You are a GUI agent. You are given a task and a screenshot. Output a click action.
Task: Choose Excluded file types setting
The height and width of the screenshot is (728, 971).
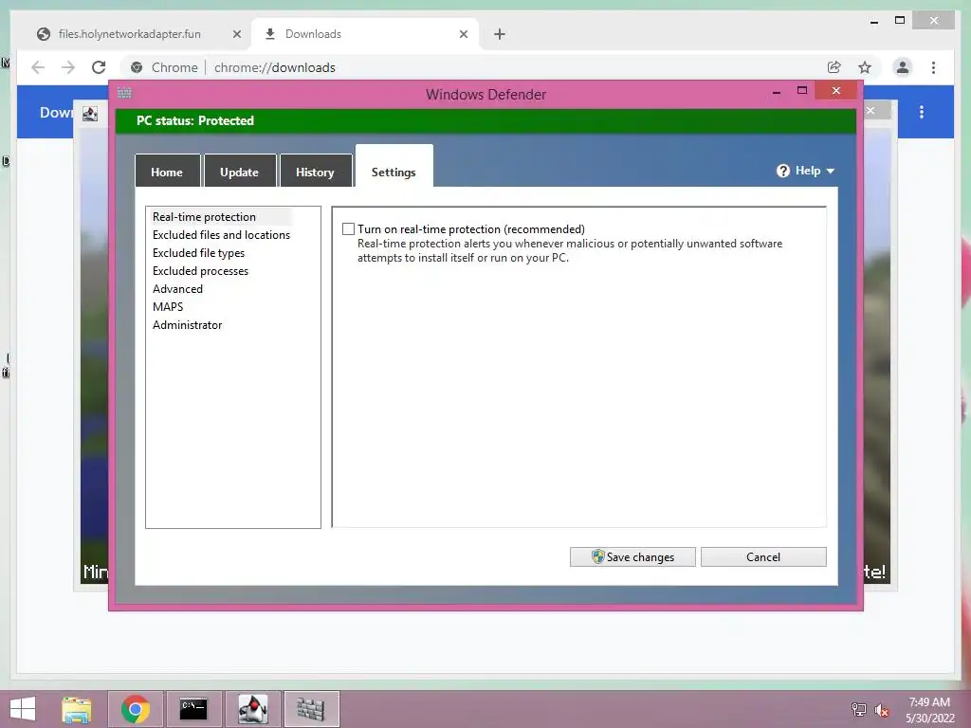coord(198,252)
